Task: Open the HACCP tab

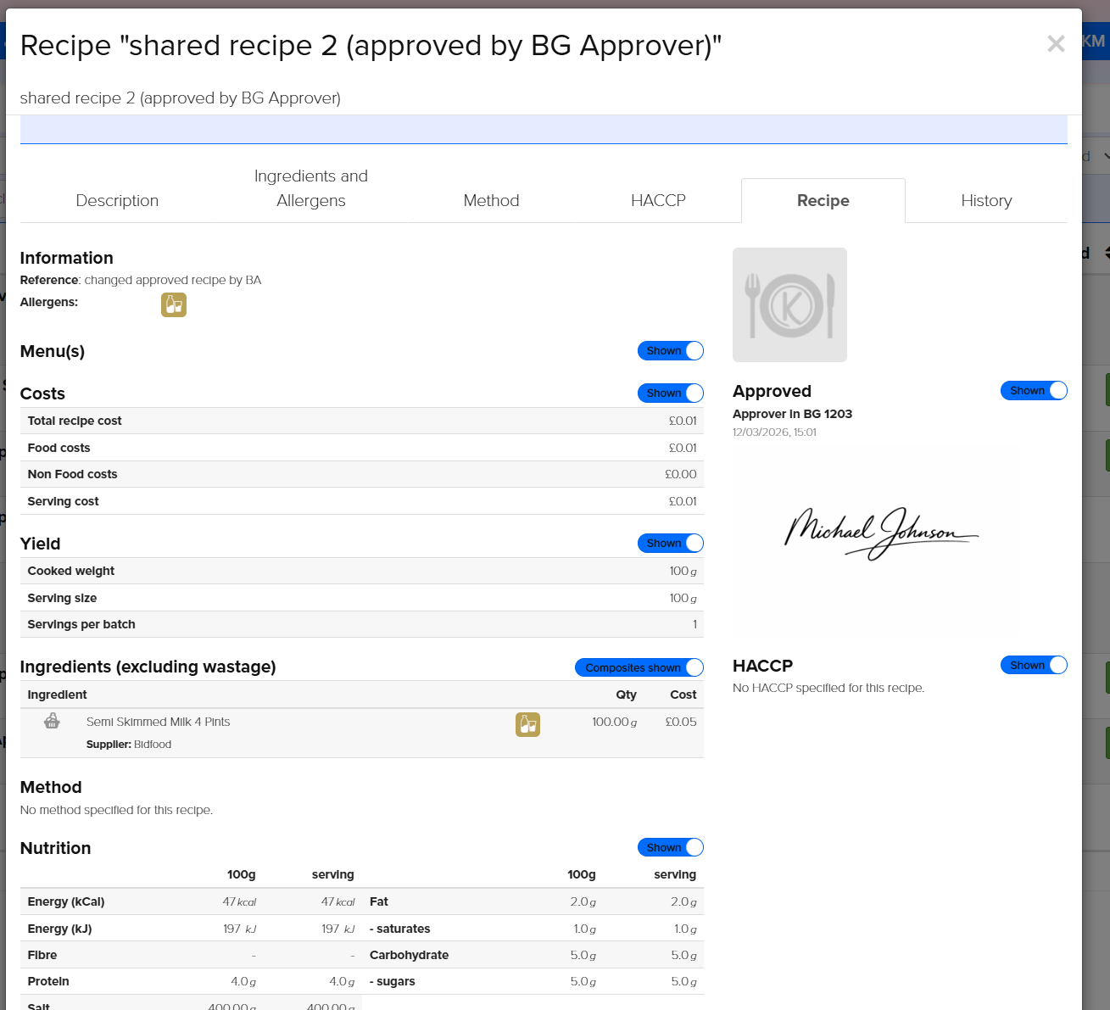Action: [658, 200]
